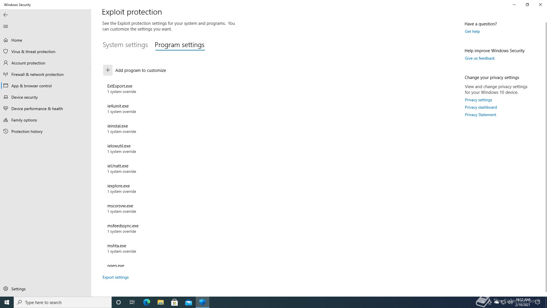Open Virus & threat protection shield icon
Image resolution: width=547 pixels, height=308 pixels.
pyautogui.click(x=6, y=52)
